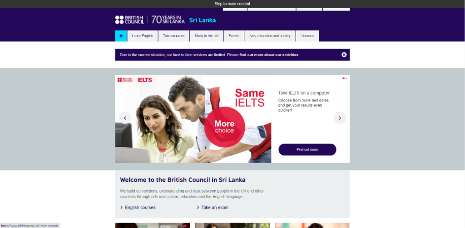The height and width of the screenshot is (228, 465).
Task: Select the second grey carousel dot
Action: [x=346, y=78]
